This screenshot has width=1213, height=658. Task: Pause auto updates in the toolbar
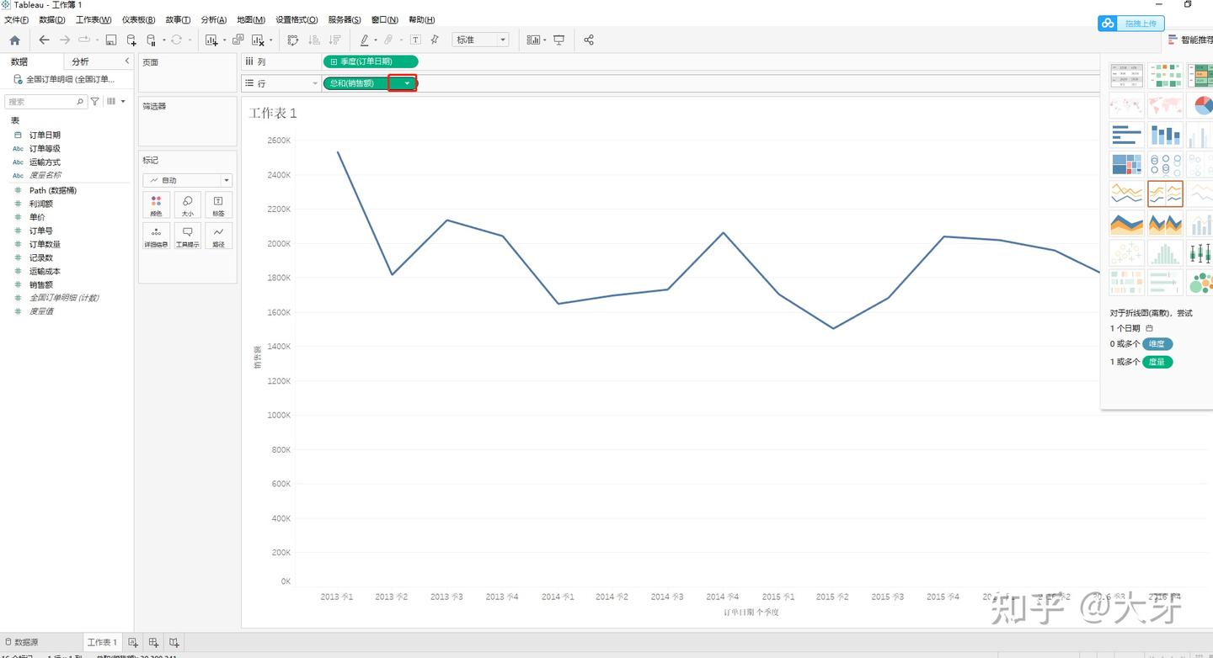(x=152, y=40)
